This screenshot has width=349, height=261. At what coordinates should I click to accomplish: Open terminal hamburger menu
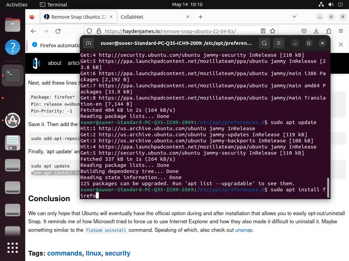[279, 43]
